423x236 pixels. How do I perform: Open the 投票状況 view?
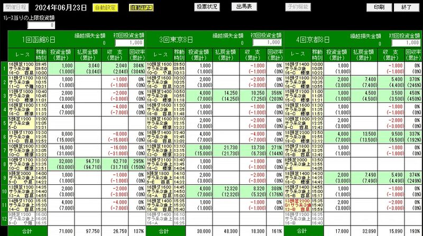click(207, 7)
